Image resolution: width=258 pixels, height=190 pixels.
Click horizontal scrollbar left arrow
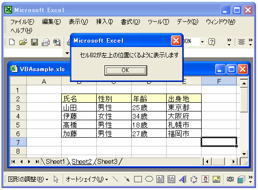point(207,161)
